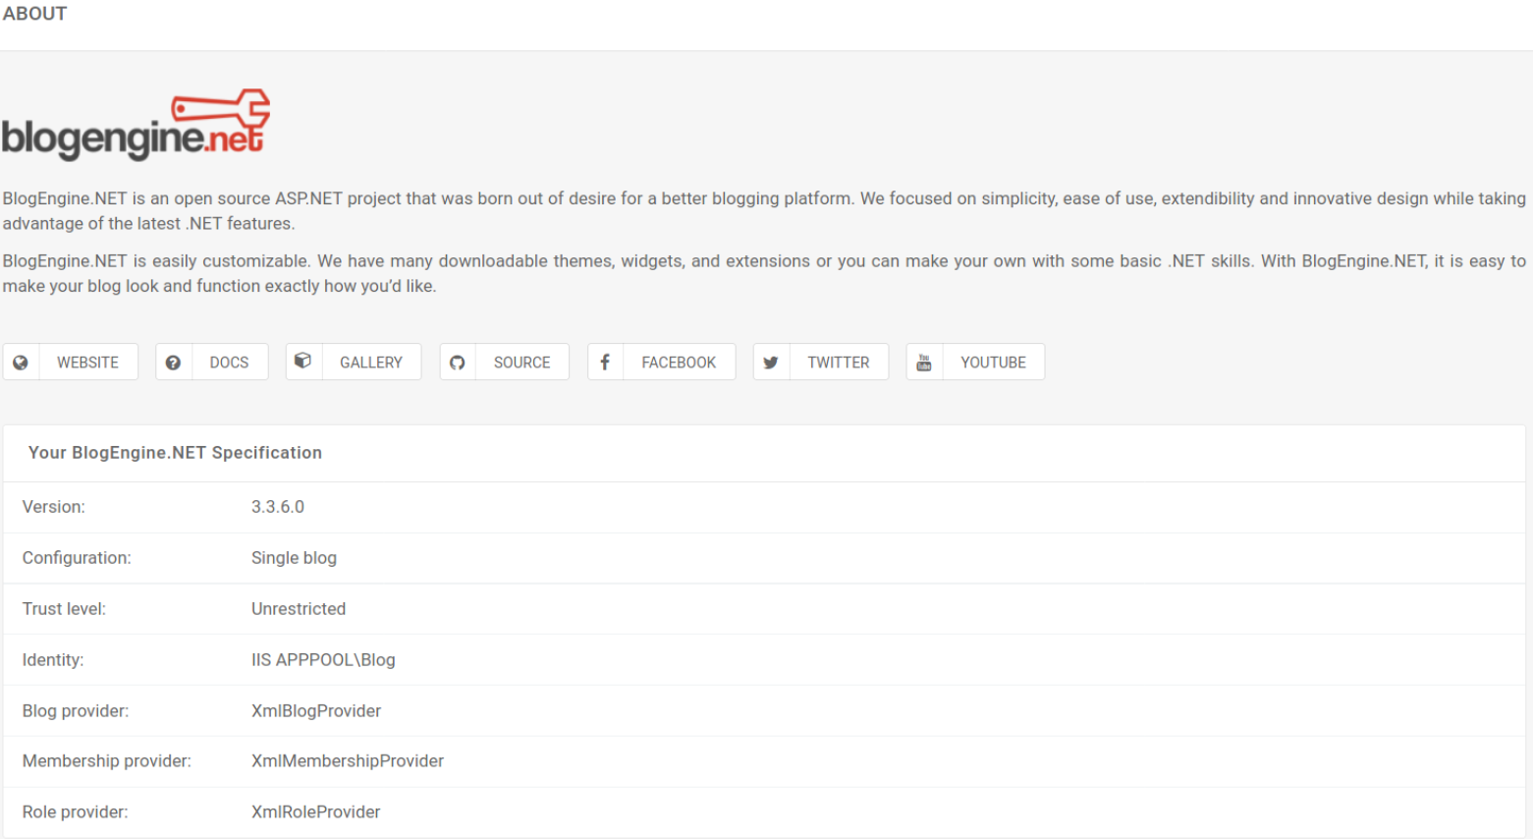Open the SOURCE button
The width and height of the screenshot is (1533, 839).
coord(505,362)
